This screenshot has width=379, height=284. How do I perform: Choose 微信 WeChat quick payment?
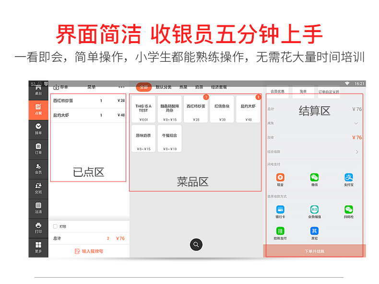click(x=314, y=178)
